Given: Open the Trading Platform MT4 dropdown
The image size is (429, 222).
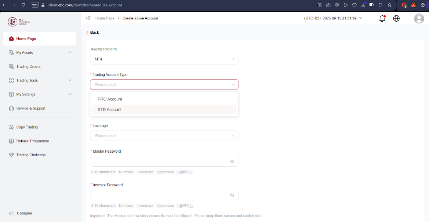Looking at the screenshot, I should pos(164,59).
